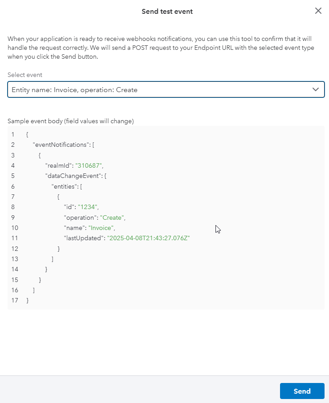This screenshot has width=329, height=403.
Task: Click line number 1 in code sample
Action: (x=13, y=134)
